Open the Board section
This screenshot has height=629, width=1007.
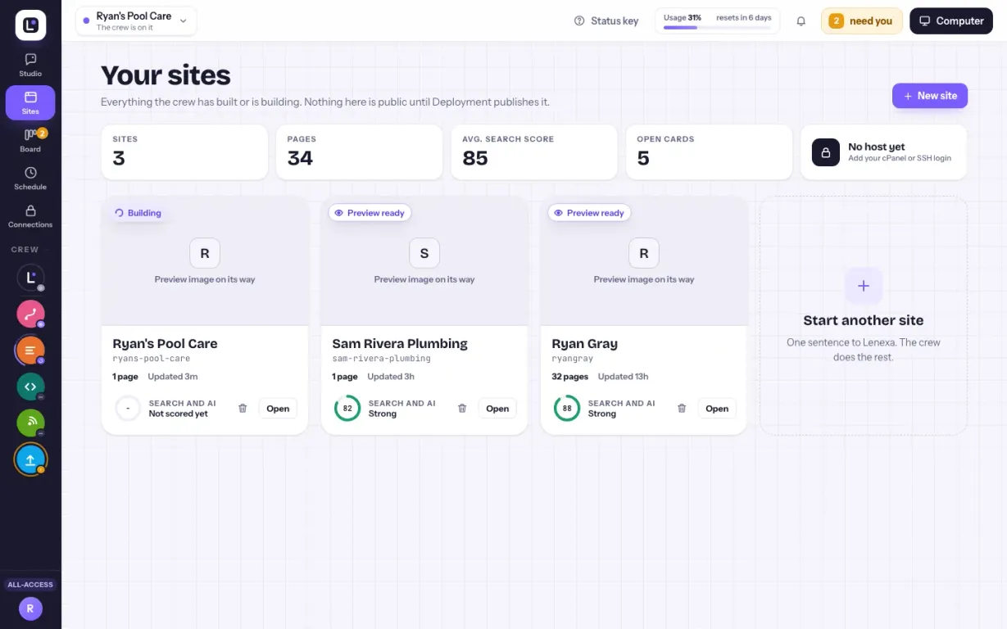[30, 140]
